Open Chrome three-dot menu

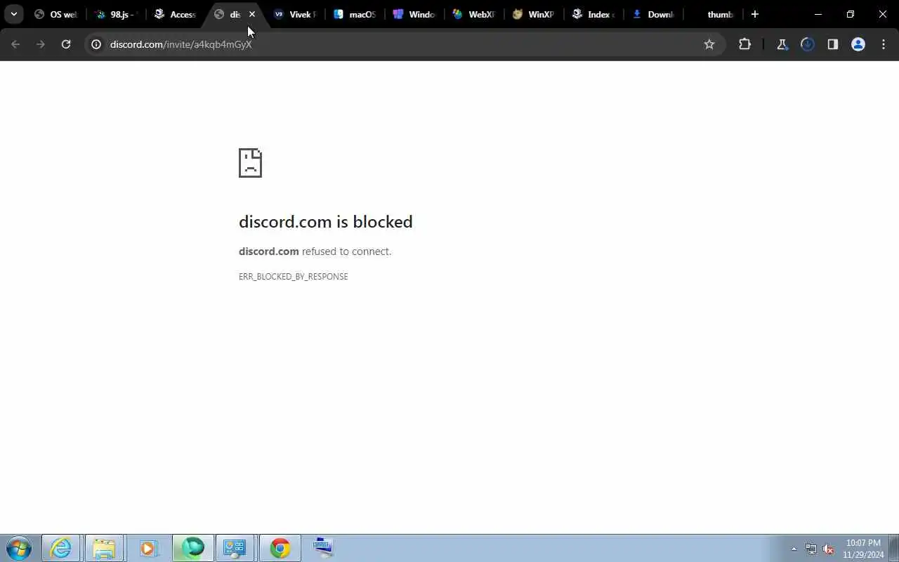[x=884, y=44]
